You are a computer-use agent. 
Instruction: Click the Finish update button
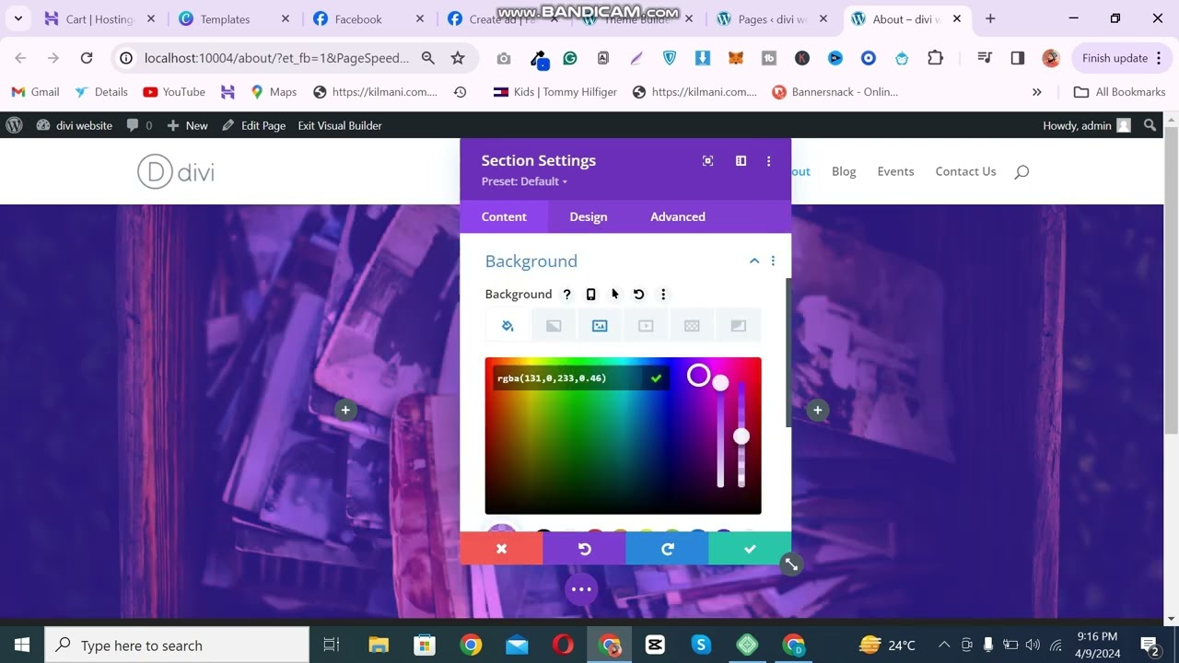click(1123, 58)
